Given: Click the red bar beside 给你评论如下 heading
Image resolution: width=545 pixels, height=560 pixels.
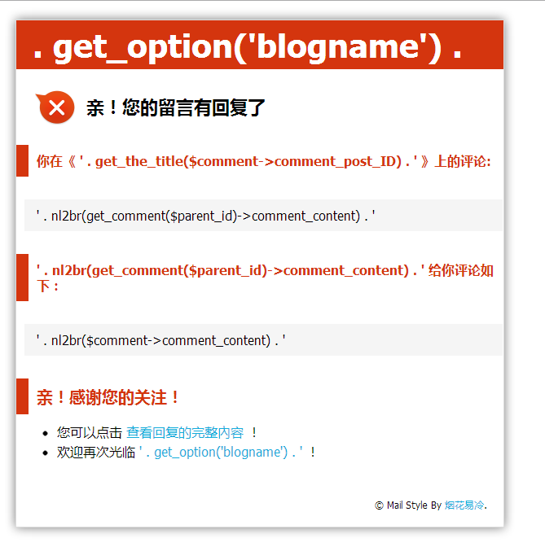Looking at the screenshot, I should 22,278.
